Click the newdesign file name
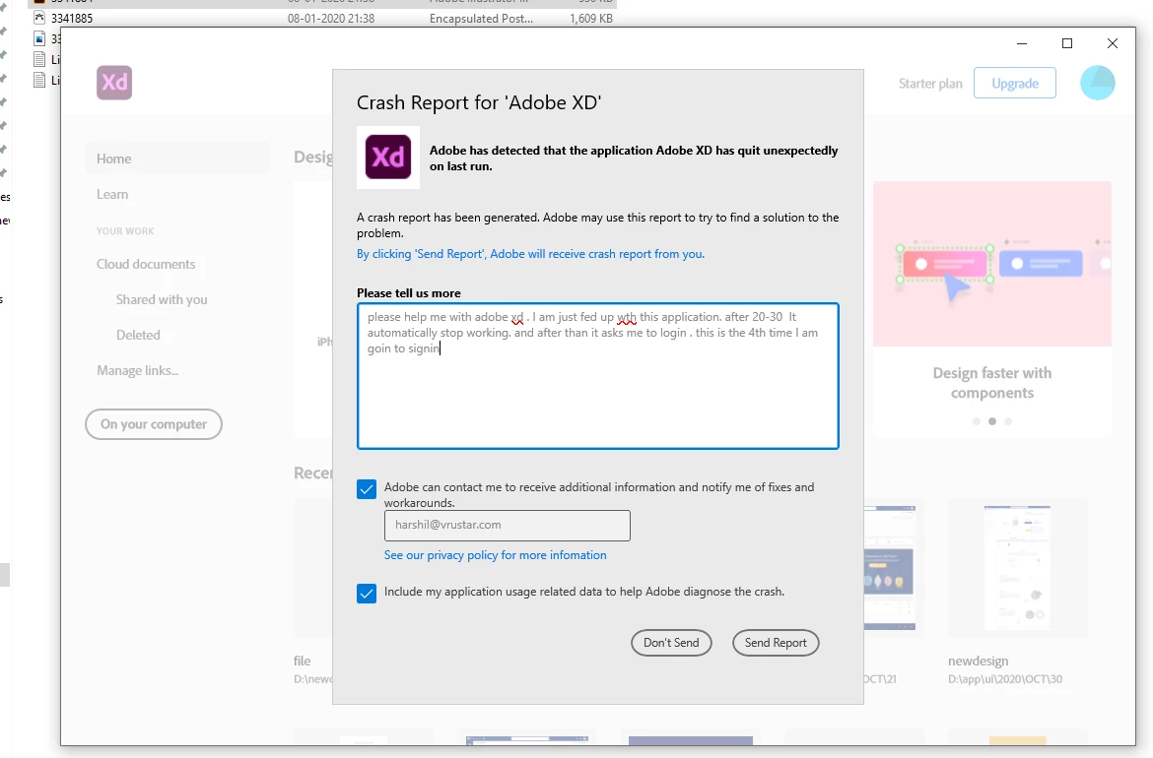1153x758 pixels. pos(978,662)
